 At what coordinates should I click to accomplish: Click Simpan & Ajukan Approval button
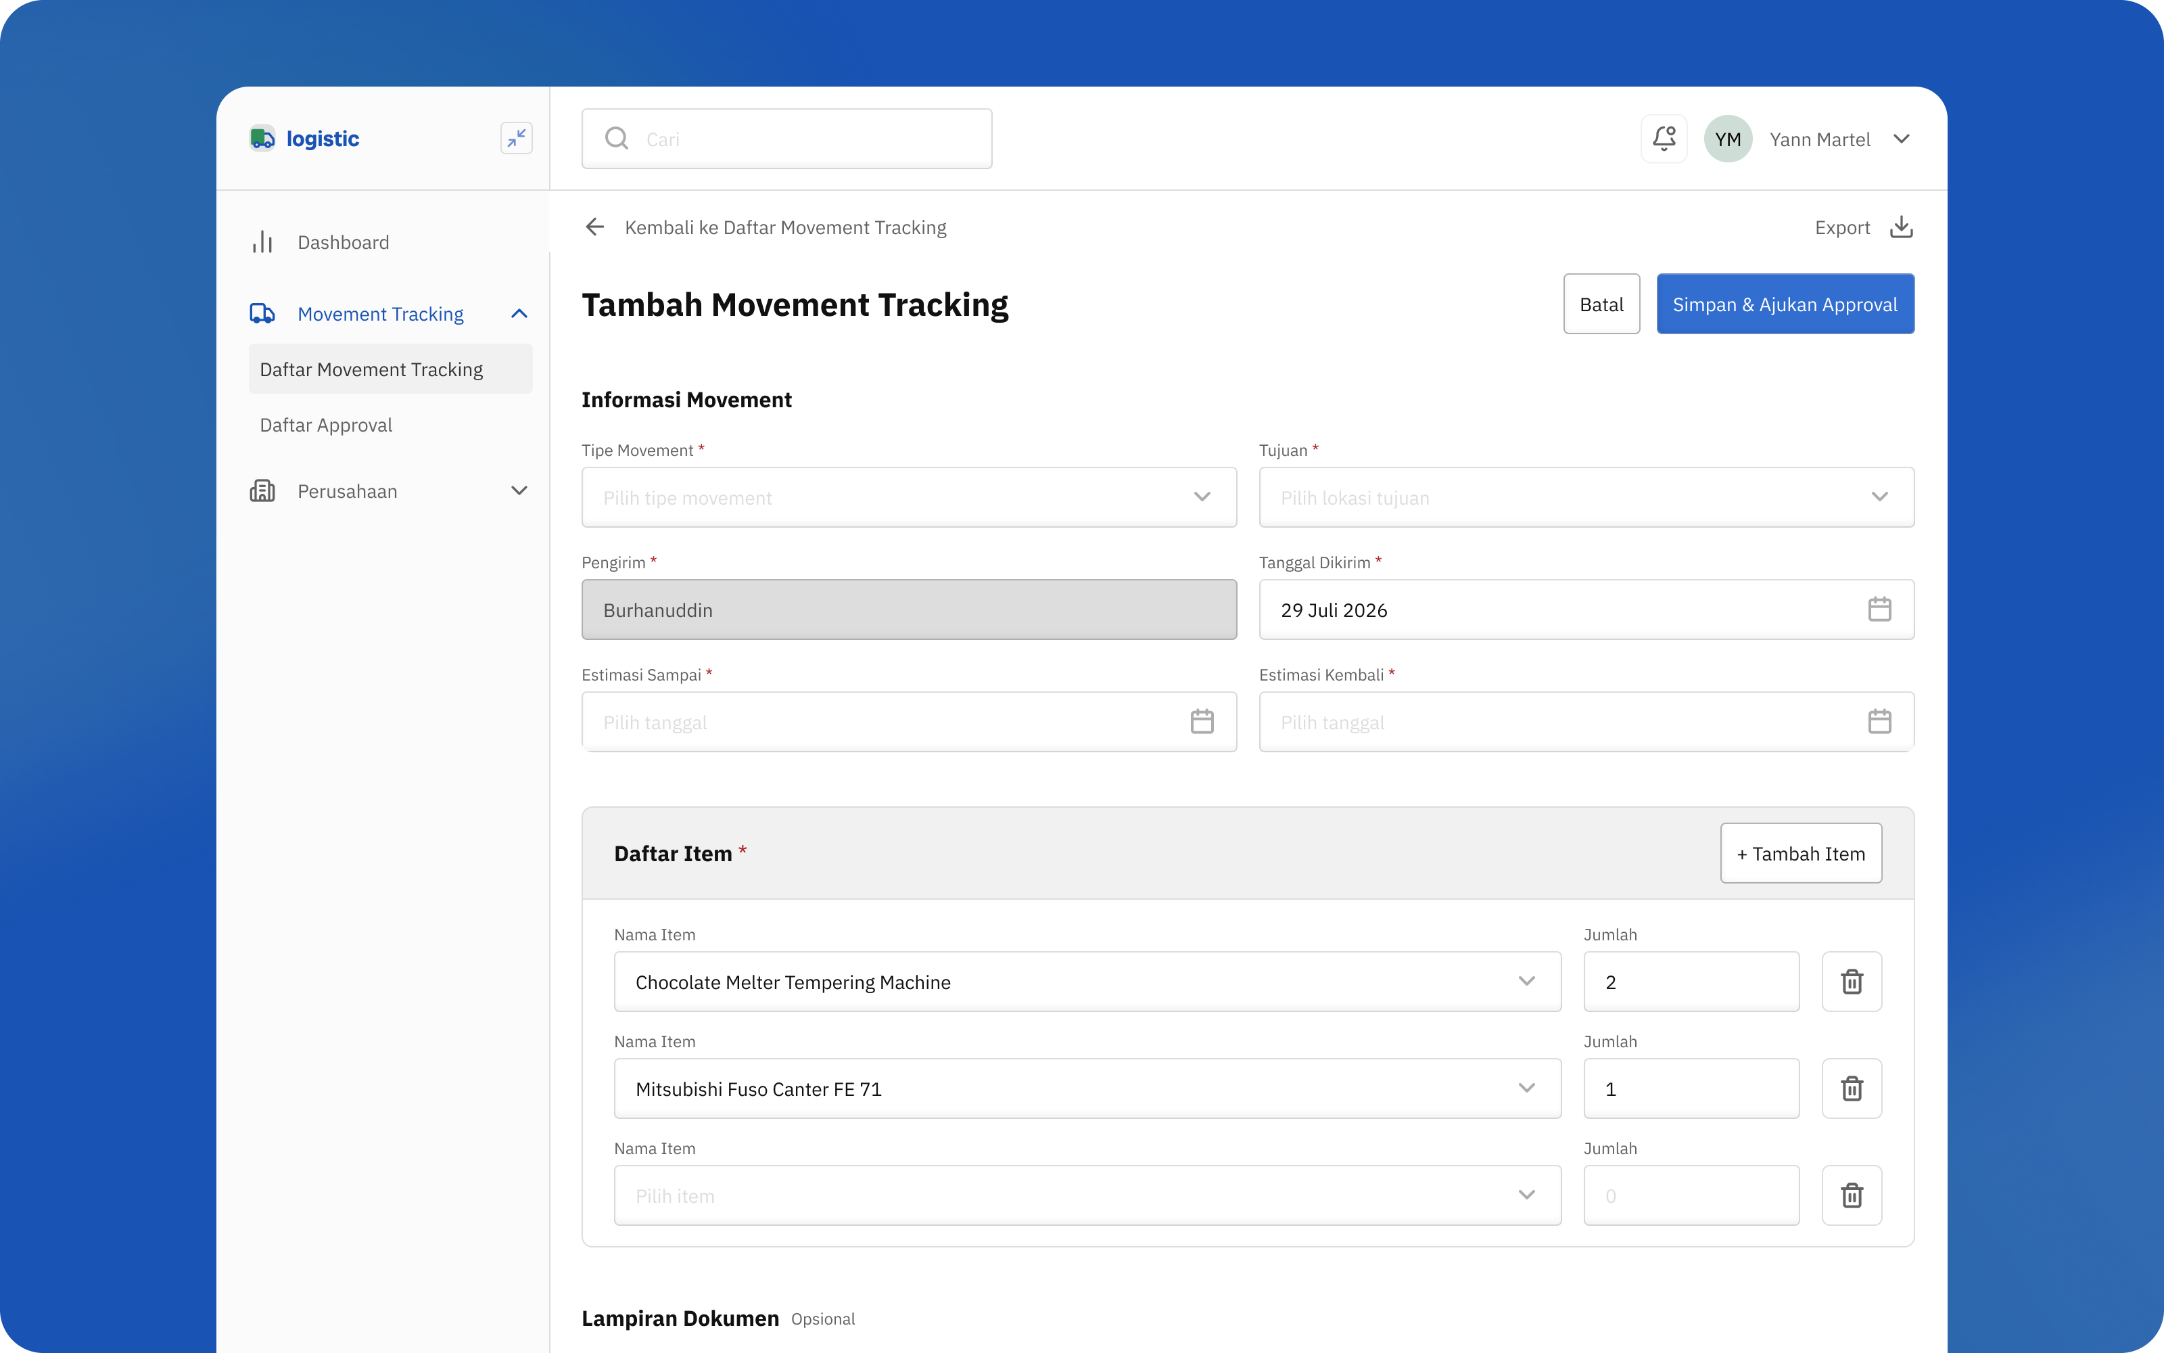pos(1785,304)
